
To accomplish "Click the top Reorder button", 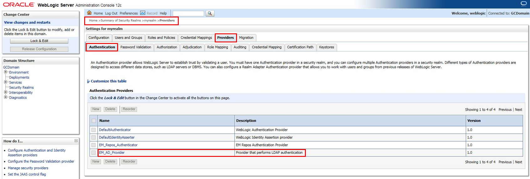I will [x=129, y=109].
